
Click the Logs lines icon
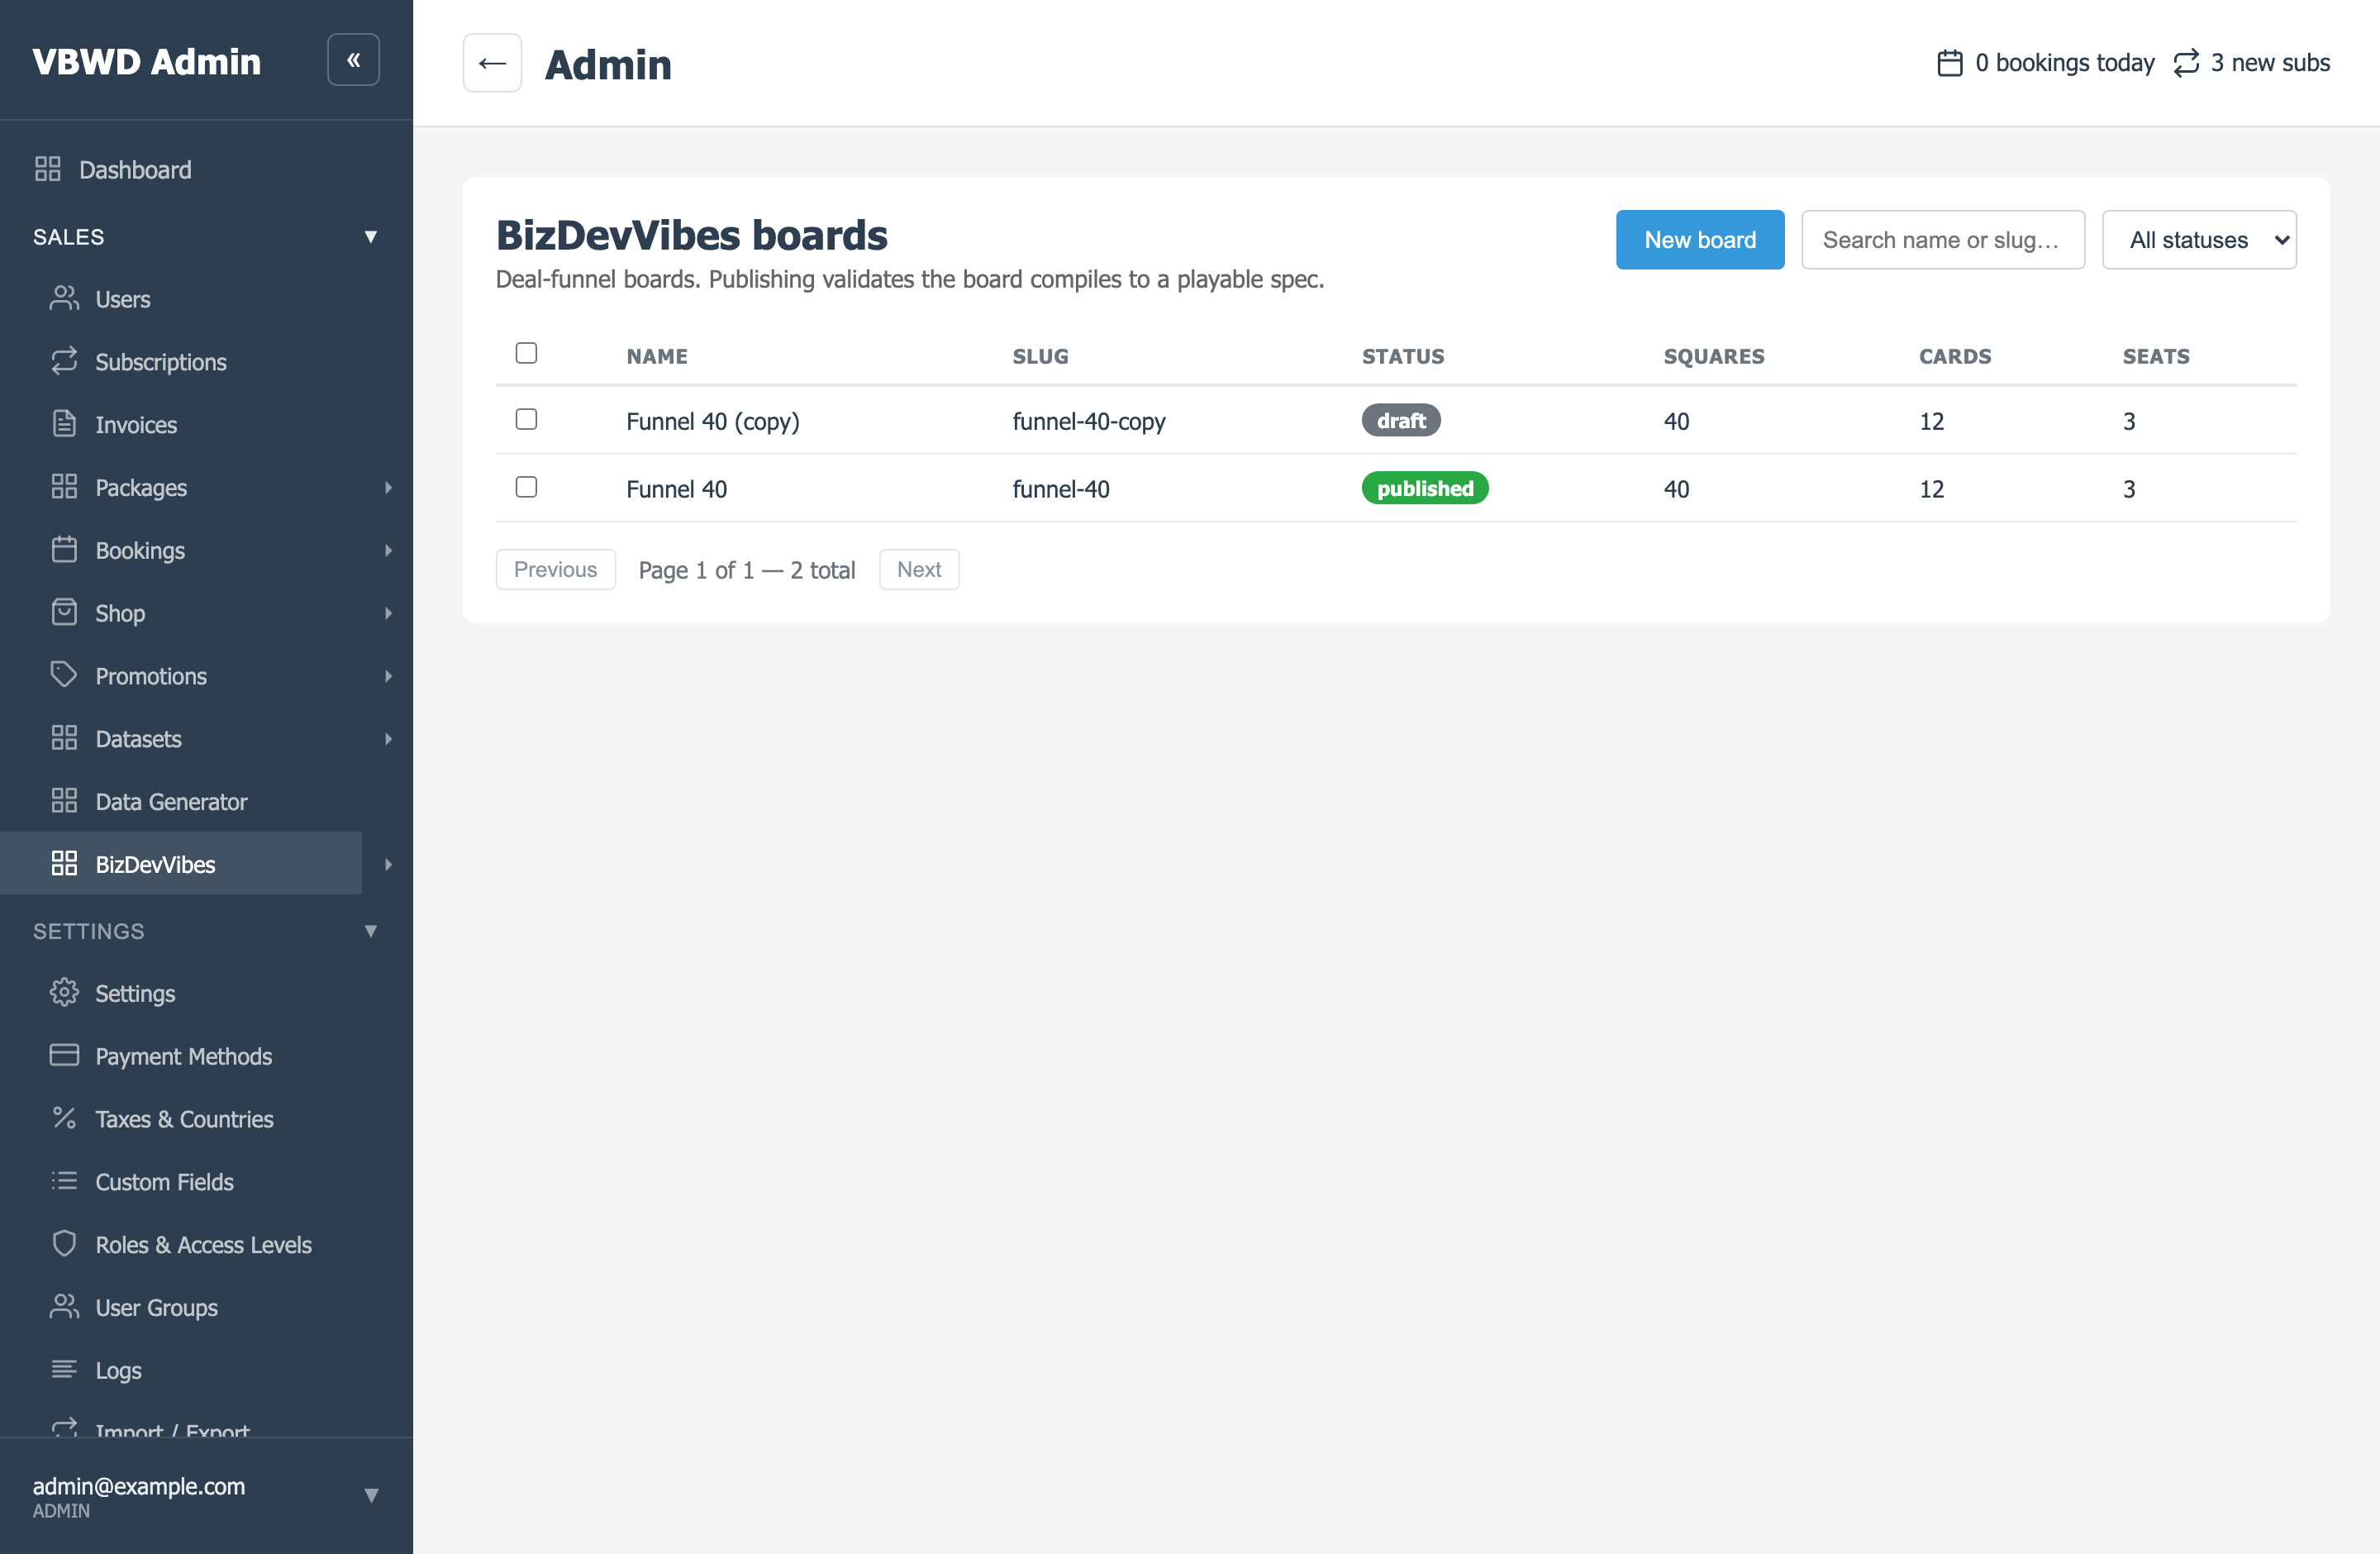coord(64,1370)
